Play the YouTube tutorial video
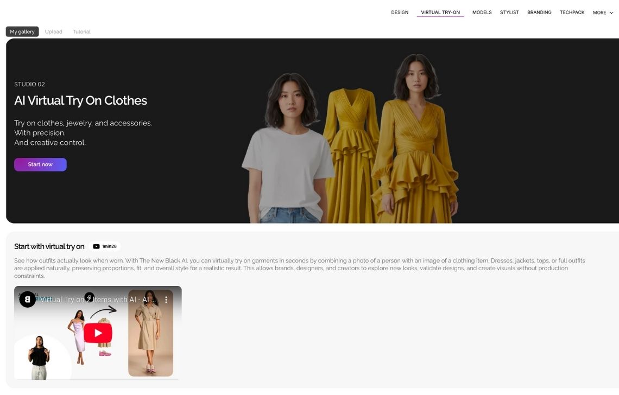 click(98, 333)
